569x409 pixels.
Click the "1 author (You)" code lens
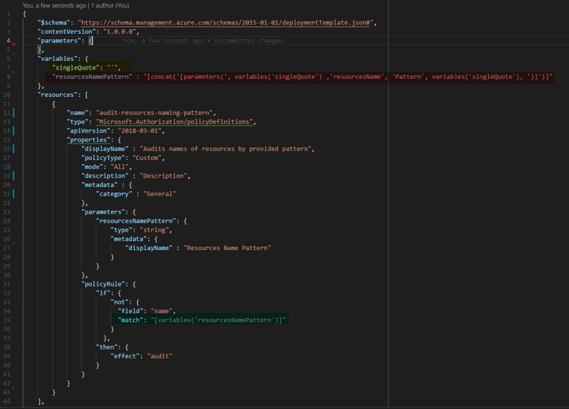[x=110, y=6]
